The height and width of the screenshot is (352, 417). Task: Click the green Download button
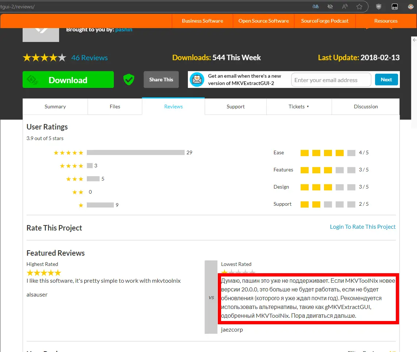pyautogui.click(x=68, y=80)
